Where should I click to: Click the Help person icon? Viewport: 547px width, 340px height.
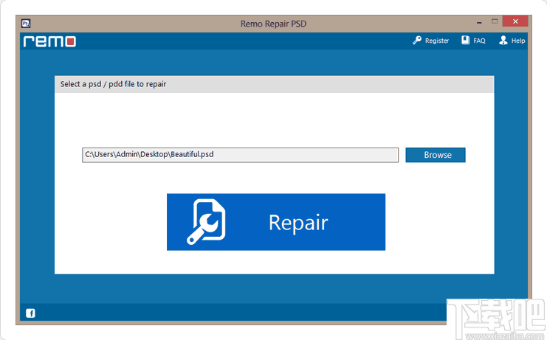tap(503, 40)
